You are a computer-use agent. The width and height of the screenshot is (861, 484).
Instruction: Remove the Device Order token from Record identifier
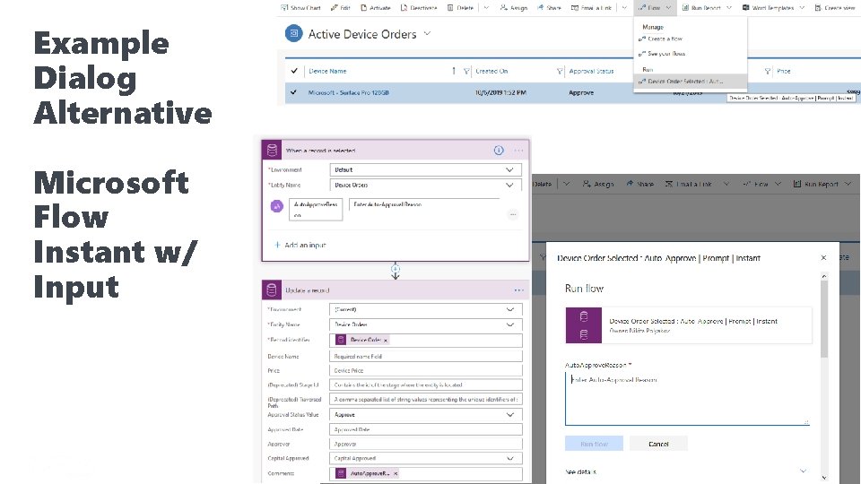click(386, 341)
